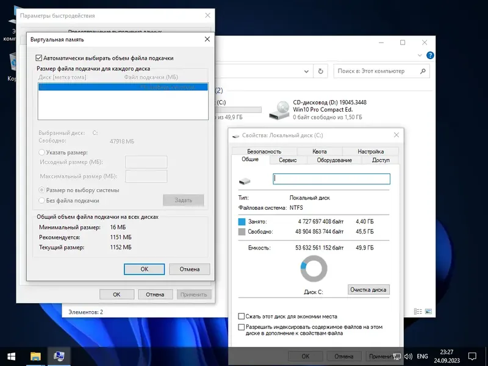
Task: Enable compress this disk to save space
Action: [x=242, y=316]
